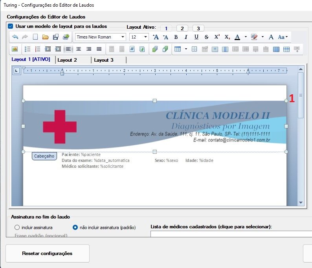
Task: Expand the font size 12 dropdown
Action: (x=146, y=37)
